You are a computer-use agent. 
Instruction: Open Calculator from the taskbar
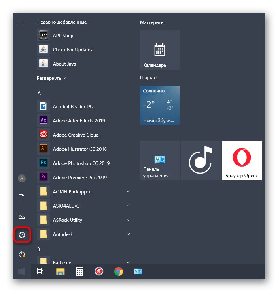[80, 271]
